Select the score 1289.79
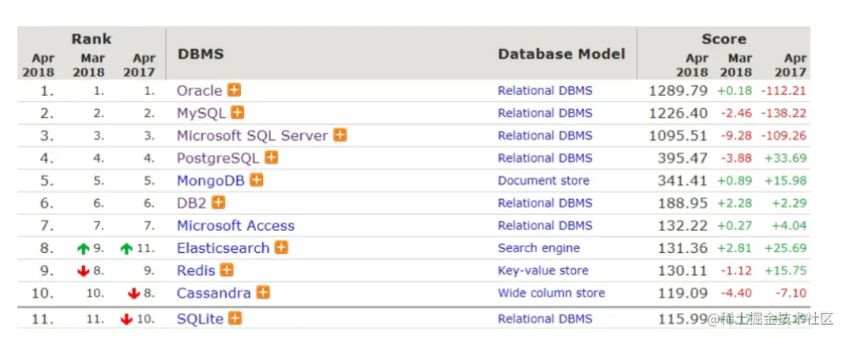846x339 pixels. click(x=679, y=91)
